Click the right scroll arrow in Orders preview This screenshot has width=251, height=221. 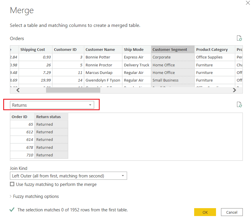point(234,90)
